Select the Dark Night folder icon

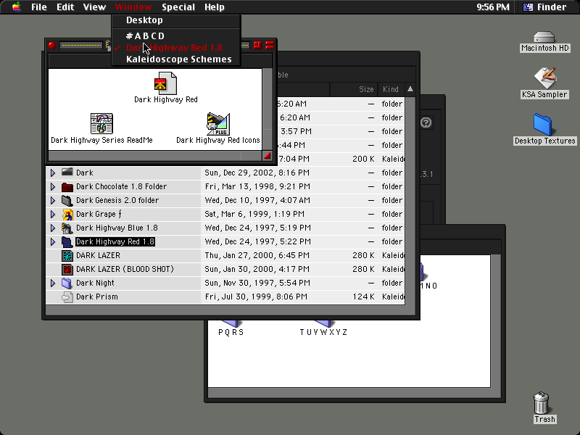pos(67,283)
